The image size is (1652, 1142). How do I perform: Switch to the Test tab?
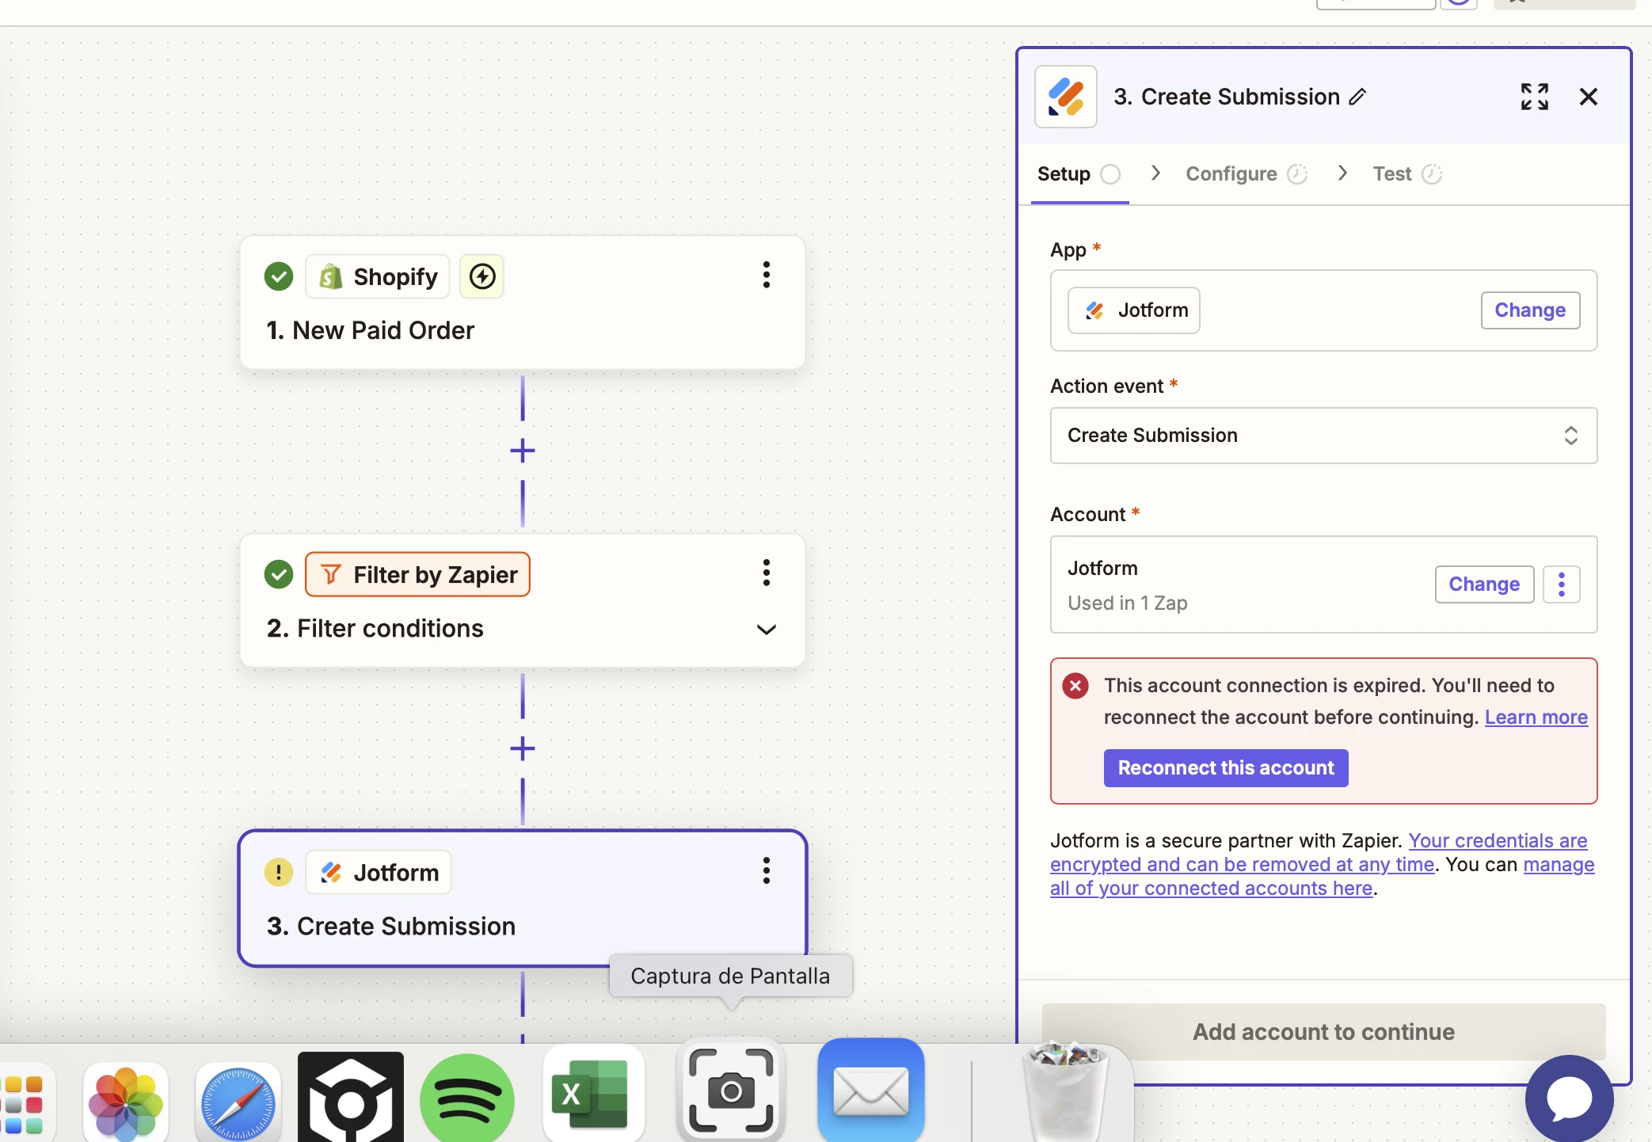(x=1393, y=173)
